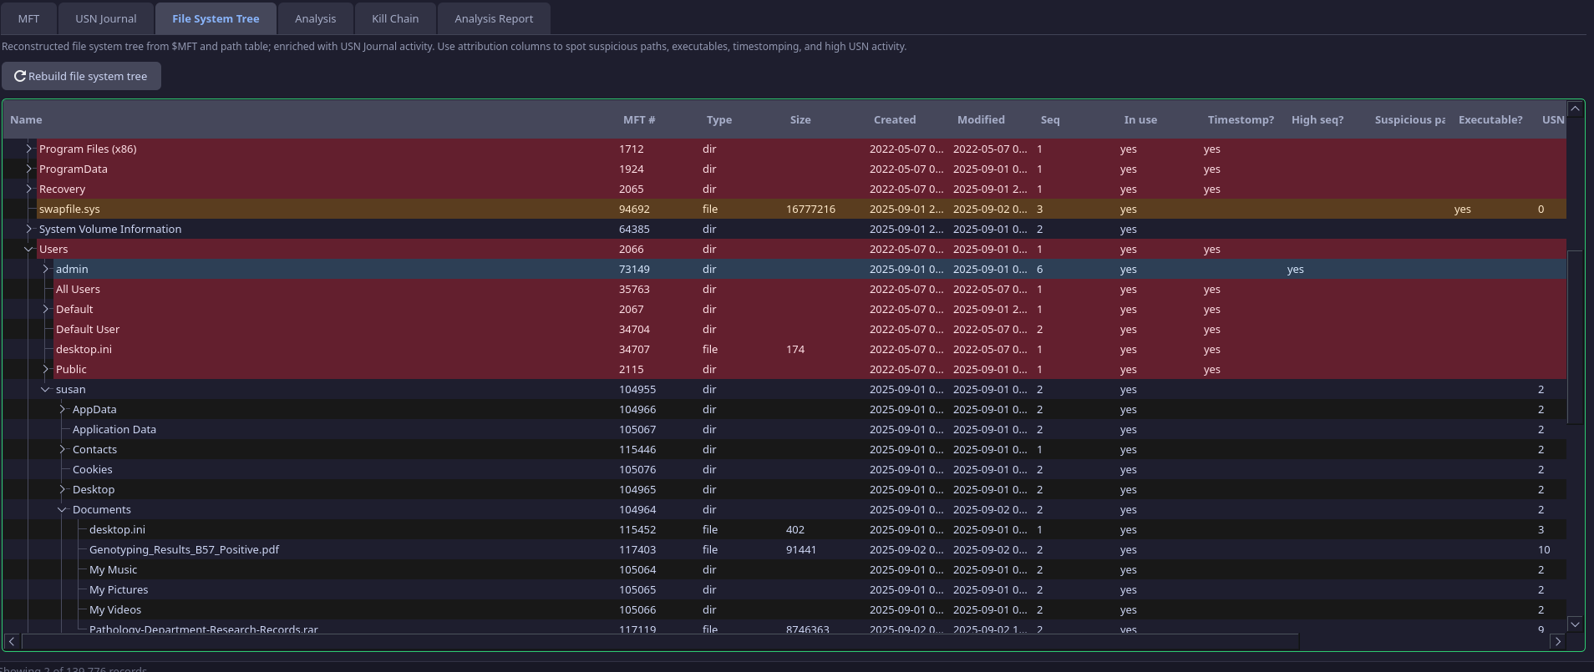Sort by the Timestomp? column header

coord(1240,119)
